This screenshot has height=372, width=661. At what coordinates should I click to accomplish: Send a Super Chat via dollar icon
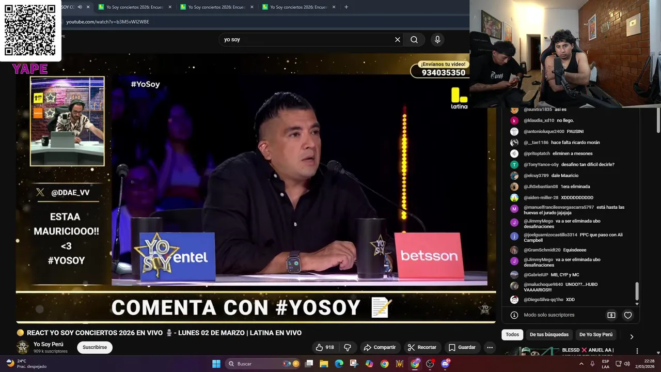[x=611, y=315]
